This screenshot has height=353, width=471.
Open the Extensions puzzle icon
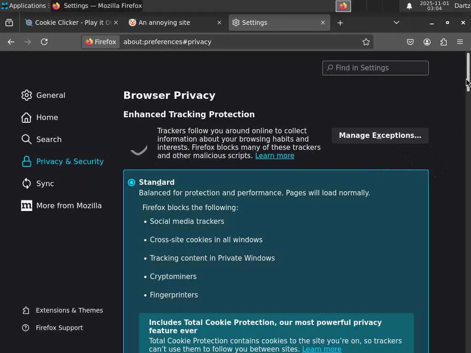coord(443,42)
